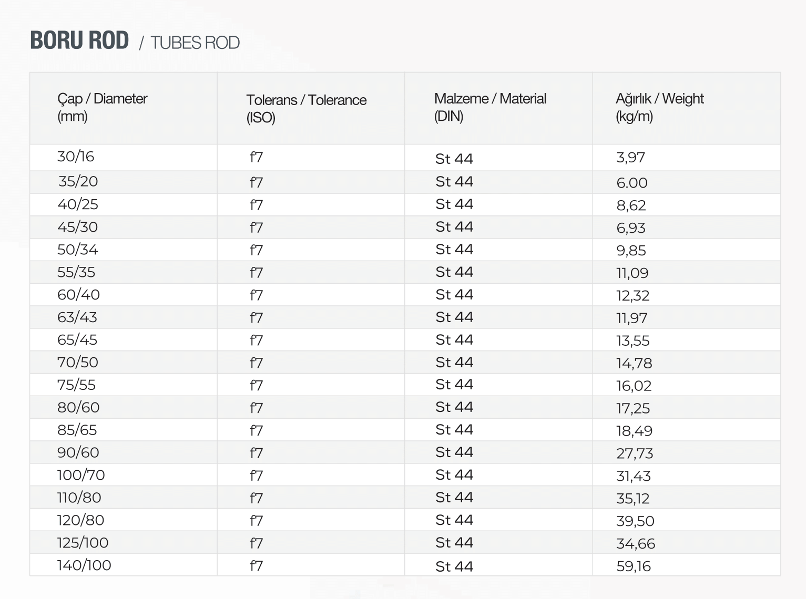The width and height of the screenshot is (806, 599).
Task: Click the Tolerans / Tolerance column header
Action: tap(306, 108)
